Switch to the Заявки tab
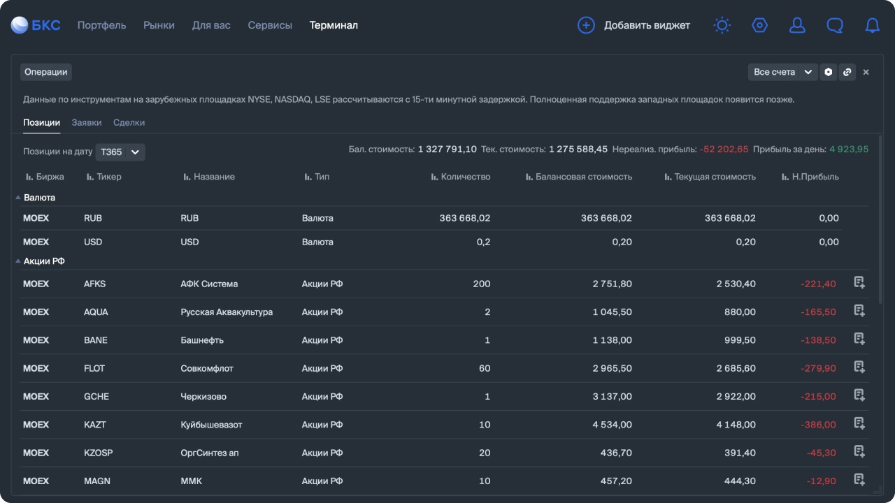 pyautogui.click(x=87, y=122)
